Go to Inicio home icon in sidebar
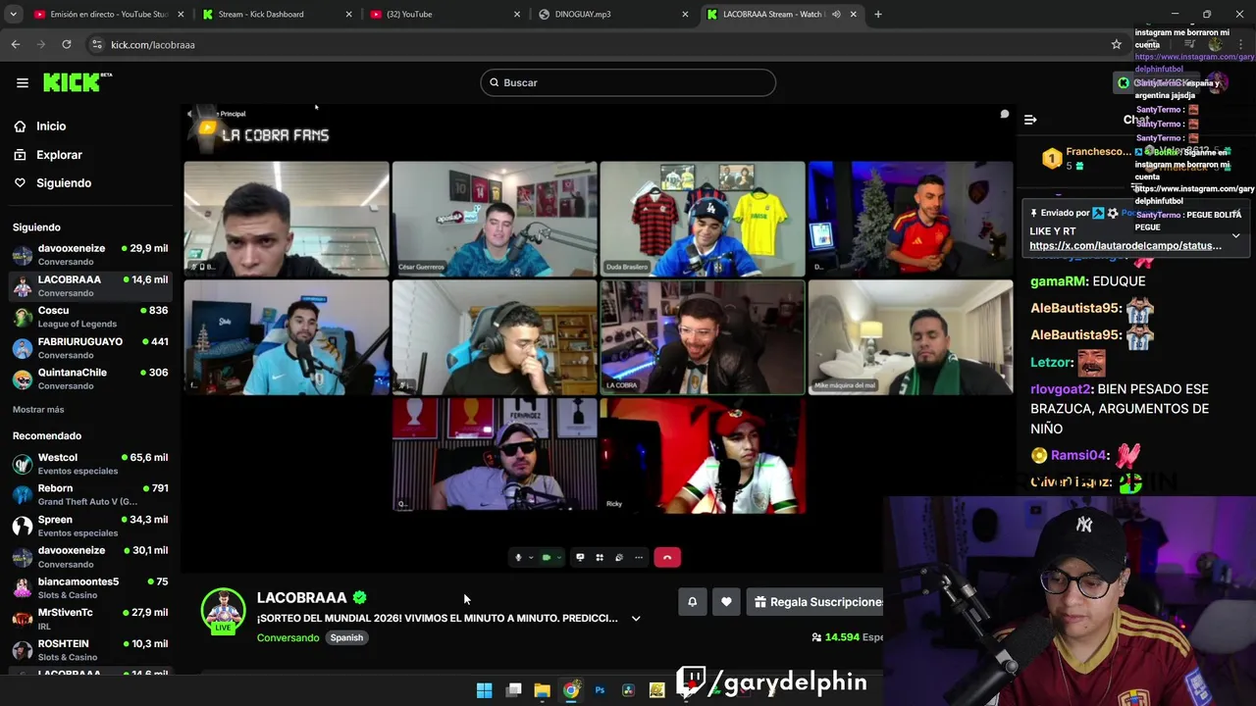This screenshot has height=706, width=1256. click(20, 126)
